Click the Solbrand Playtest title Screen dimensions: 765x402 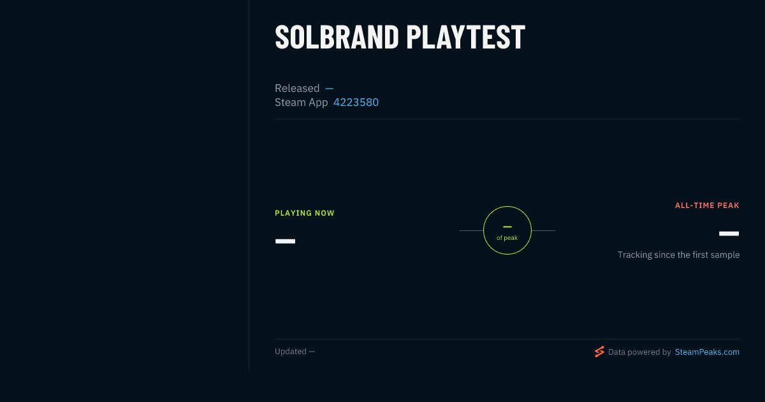pyautogui.click(x=400, y=37)
